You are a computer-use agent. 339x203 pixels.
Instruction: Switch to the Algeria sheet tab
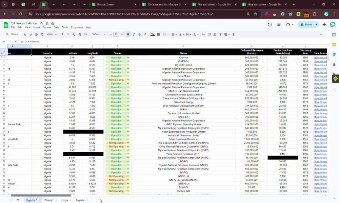point(80,200)
